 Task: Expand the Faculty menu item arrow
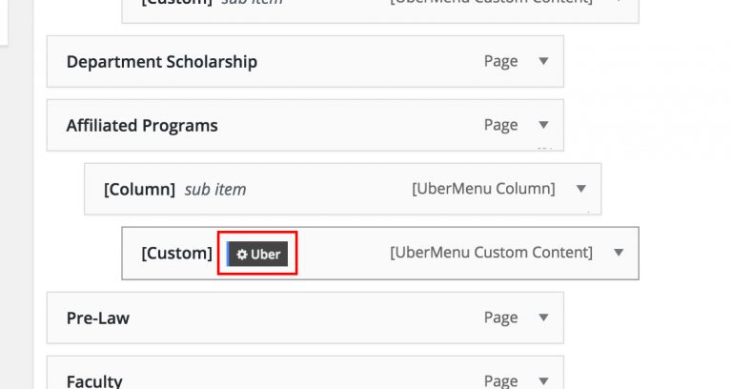coord(543,380)
